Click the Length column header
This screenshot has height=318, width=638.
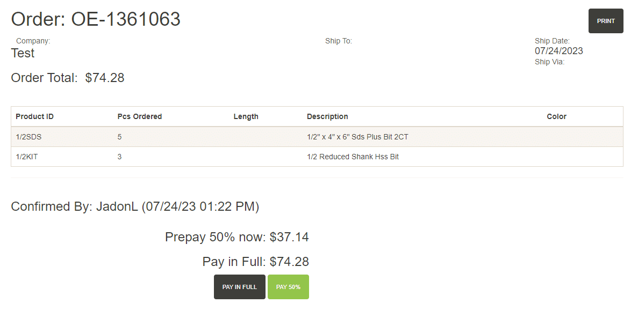point(246,116)
